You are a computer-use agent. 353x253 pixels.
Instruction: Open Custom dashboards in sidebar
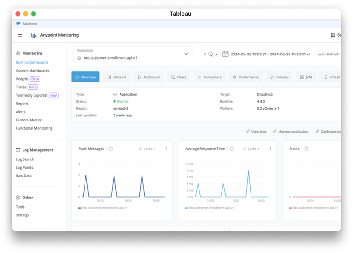33,71
